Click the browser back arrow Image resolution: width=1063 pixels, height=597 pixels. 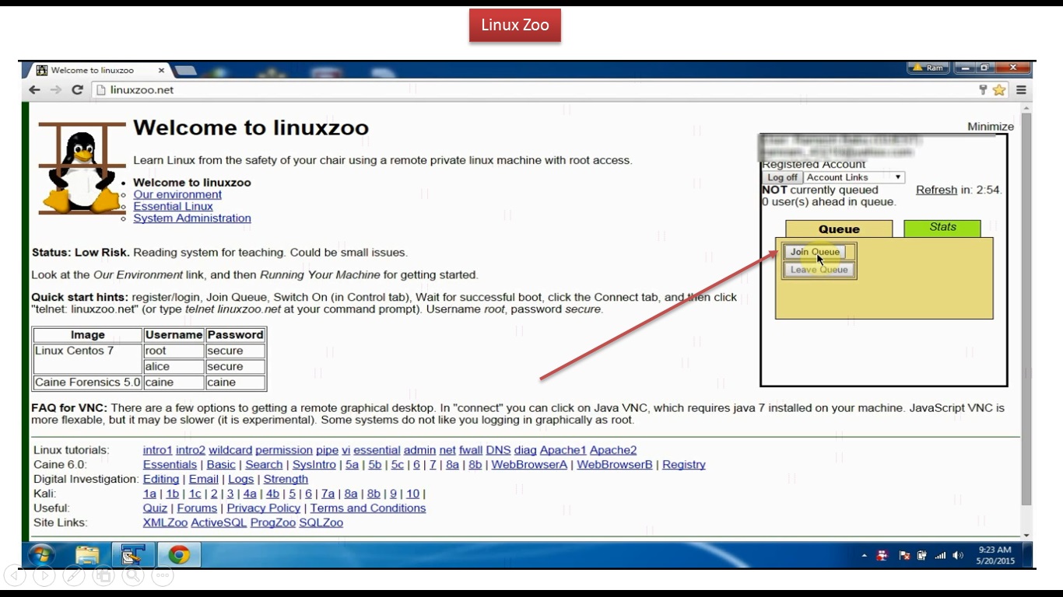[34, 90]
